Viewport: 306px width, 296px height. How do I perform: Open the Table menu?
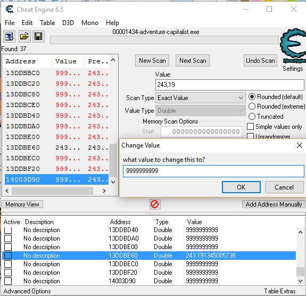coord(47,23)
